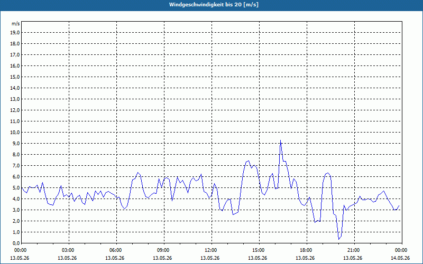Screen dimensions: 423x264
Task: Click the 15:00 time label
Action: pos(259,250)
